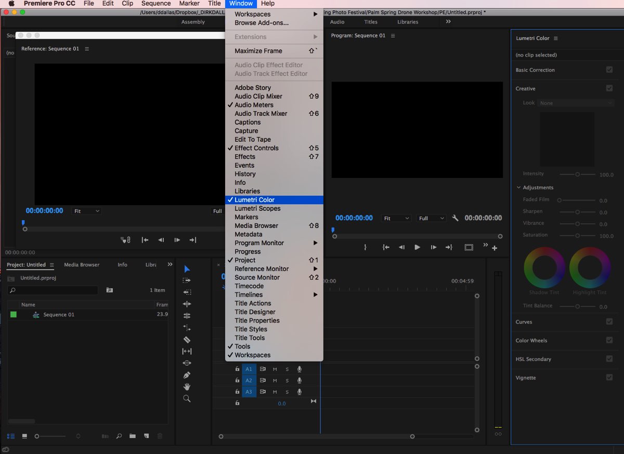Viewport: 624px width, 454px height.
Task: Toggle A2 track targeting
Action: pyautogui.click(x=249, y=380)
